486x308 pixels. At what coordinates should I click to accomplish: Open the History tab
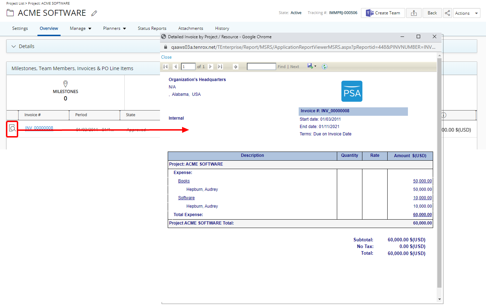coord(222,28)
